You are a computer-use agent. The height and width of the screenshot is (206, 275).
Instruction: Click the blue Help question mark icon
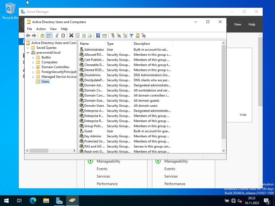[98, 36]
